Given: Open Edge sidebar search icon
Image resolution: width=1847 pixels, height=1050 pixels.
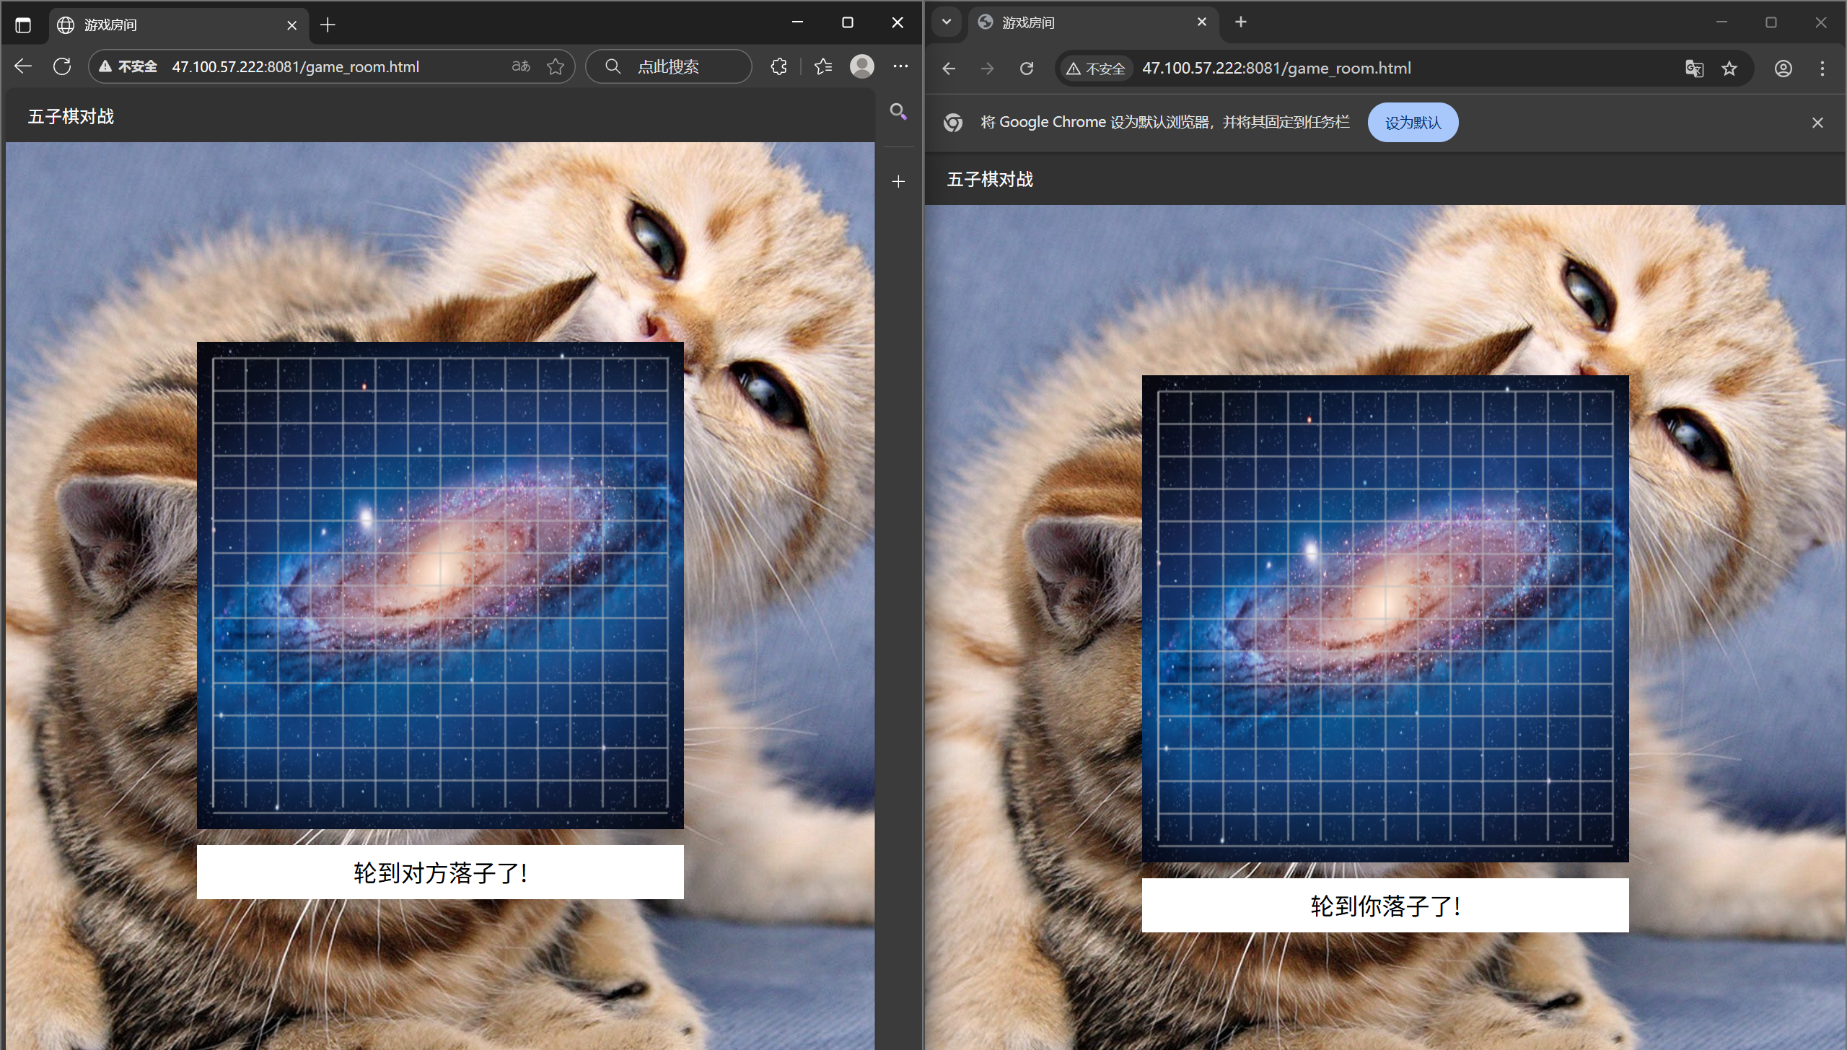Looking at the screenshot, I should [x=898, y=111].
